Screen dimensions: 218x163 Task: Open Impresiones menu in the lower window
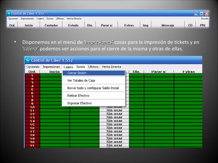[x=51, y=67]
